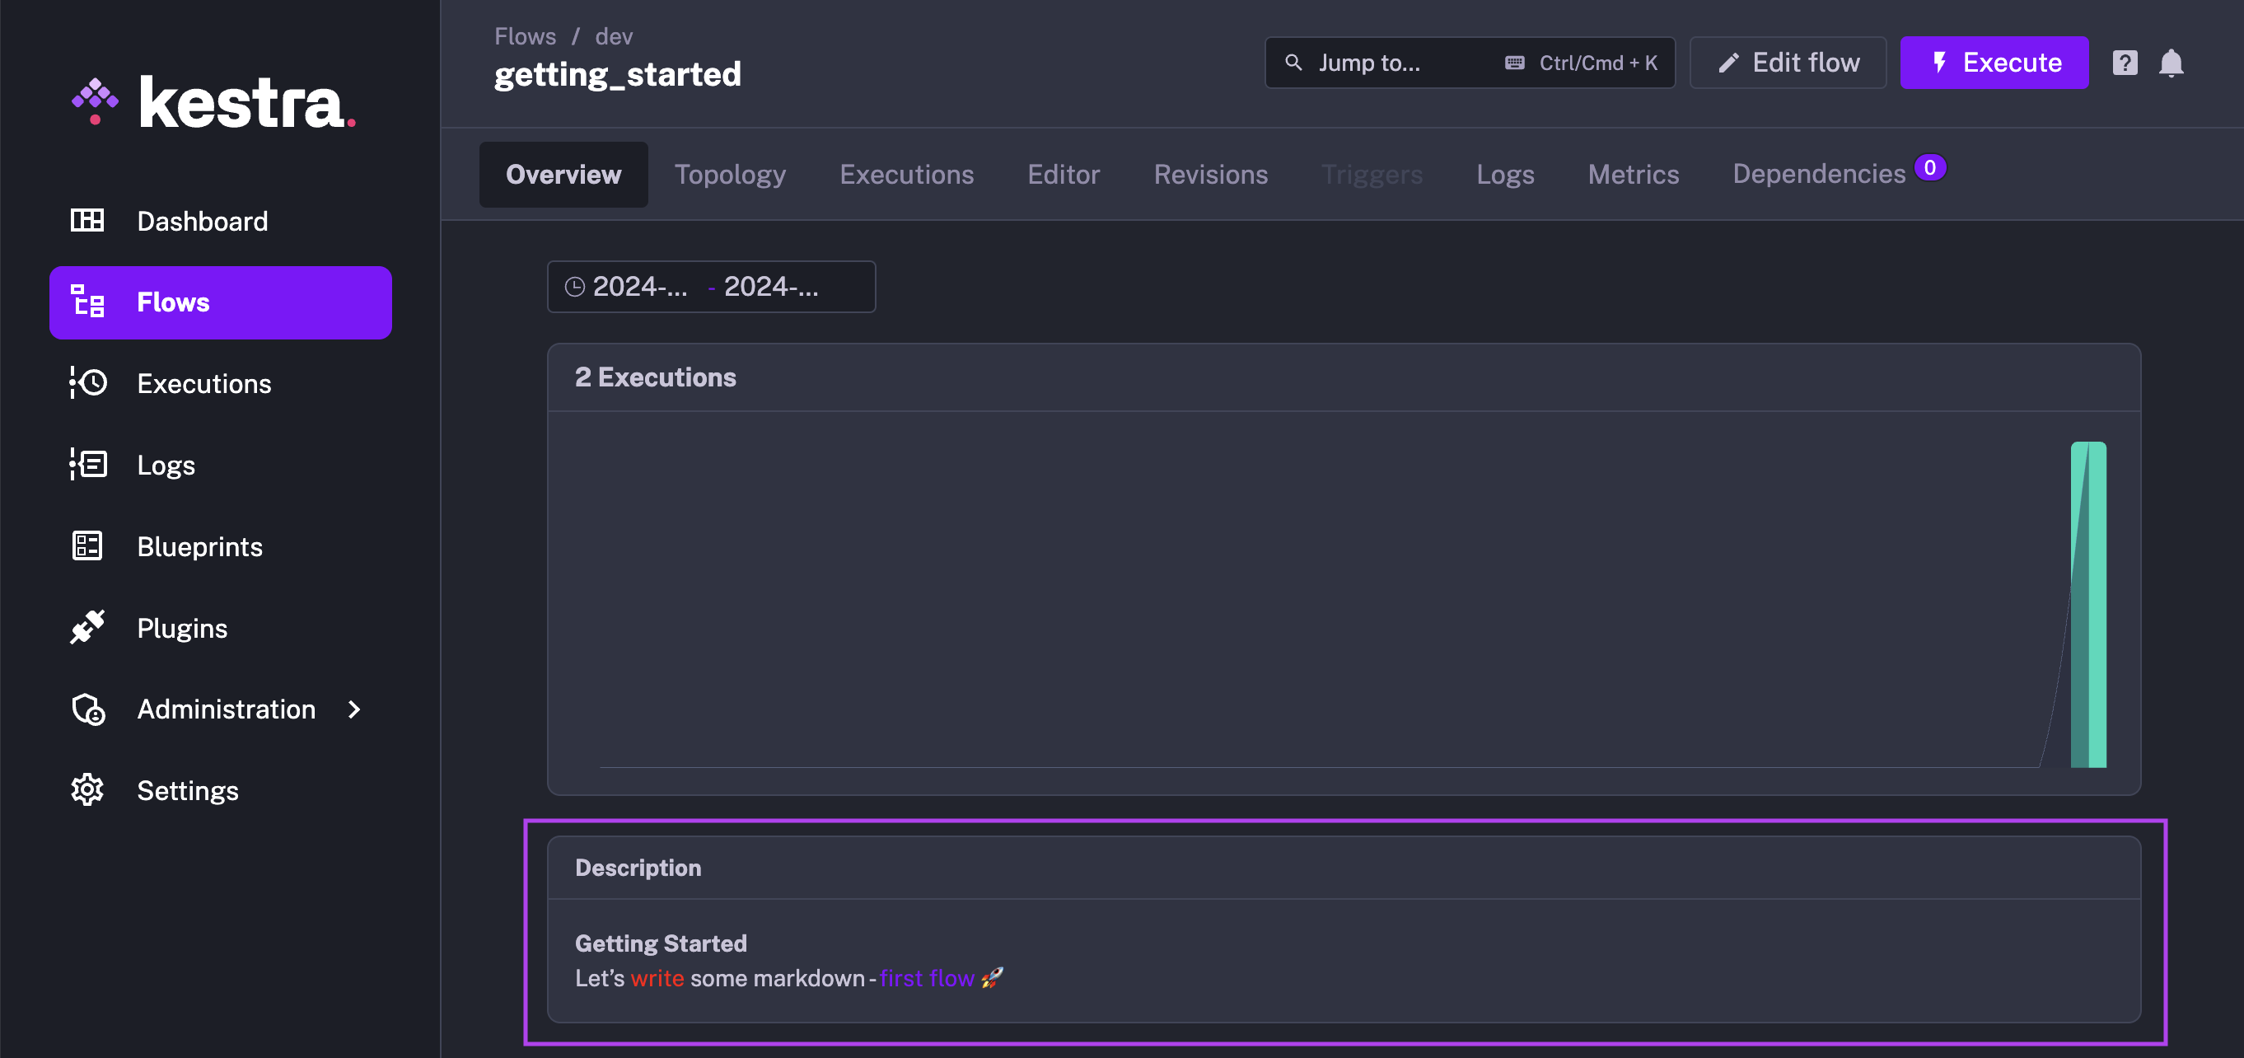Click the Kestra logo
Viewport: 2244px width, 1058px height.
(213, 103)
